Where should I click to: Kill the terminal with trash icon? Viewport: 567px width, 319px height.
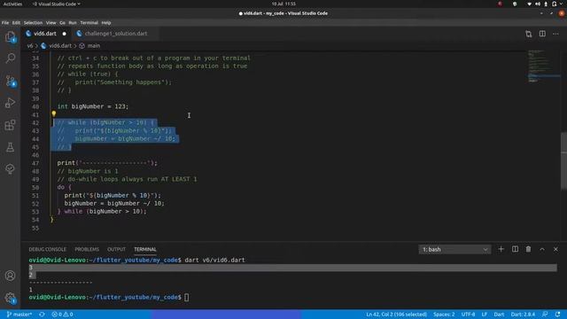[x=528, y=249]
